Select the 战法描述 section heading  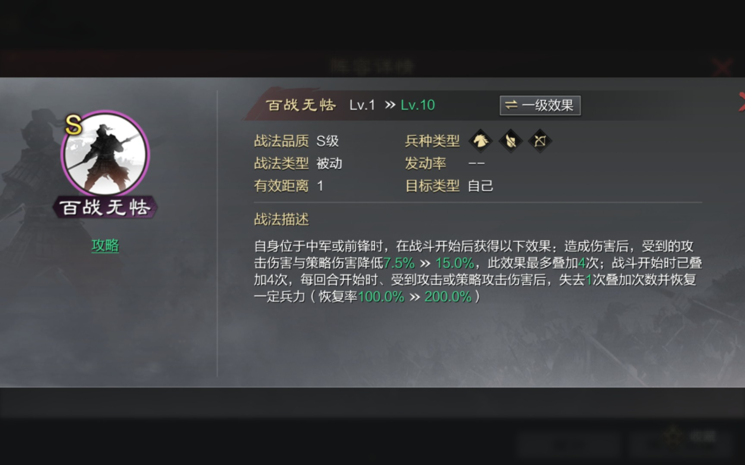pyautogui.click(x=282, y=220)
